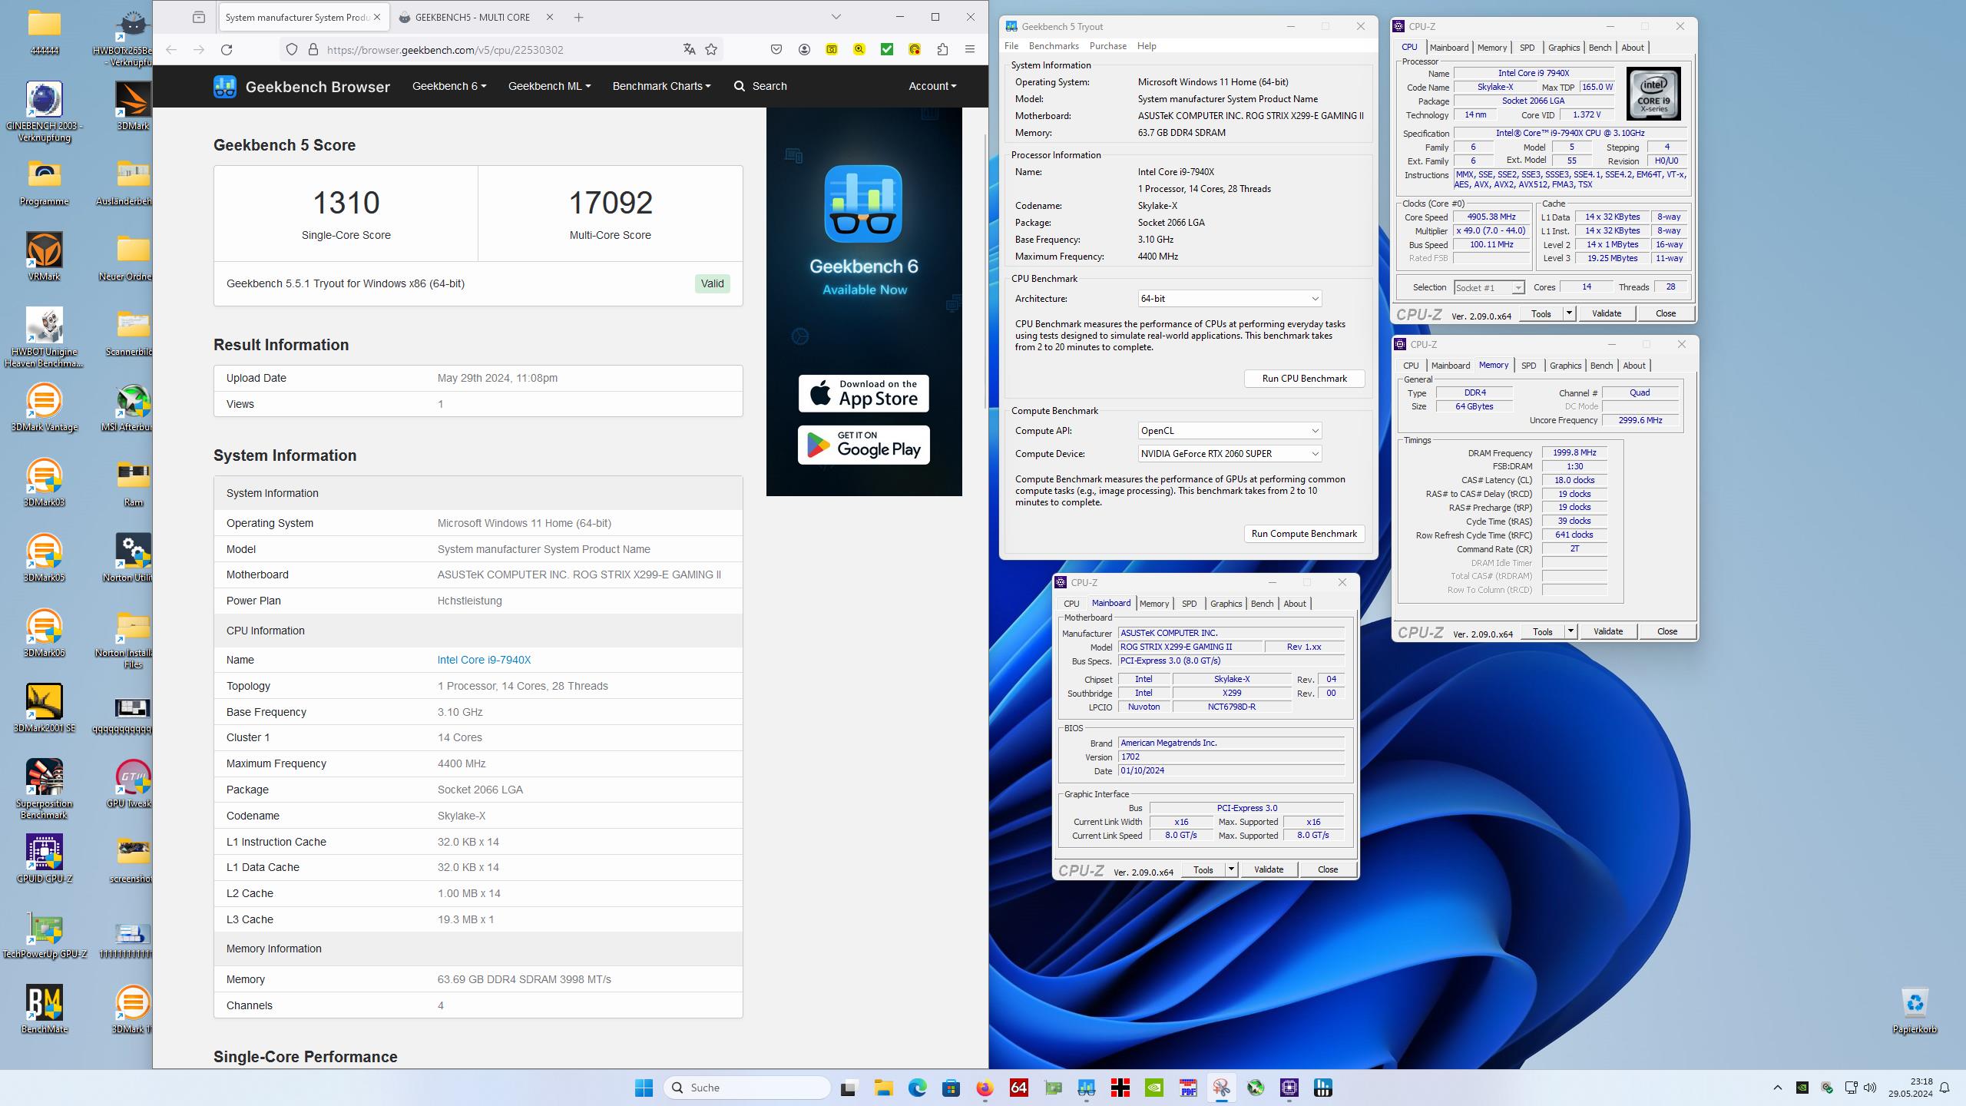The height and width of the screenshot is (1106, 1966).
Task: Open the Windows Start menu
Action: [644, 1088]
